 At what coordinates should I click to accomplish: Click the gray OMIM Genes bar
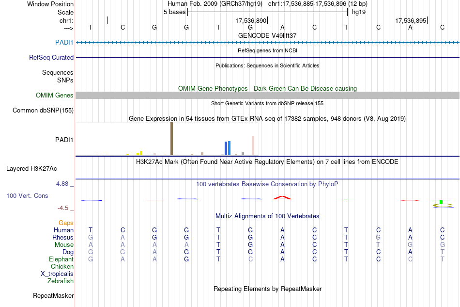[x=267, y=95]
